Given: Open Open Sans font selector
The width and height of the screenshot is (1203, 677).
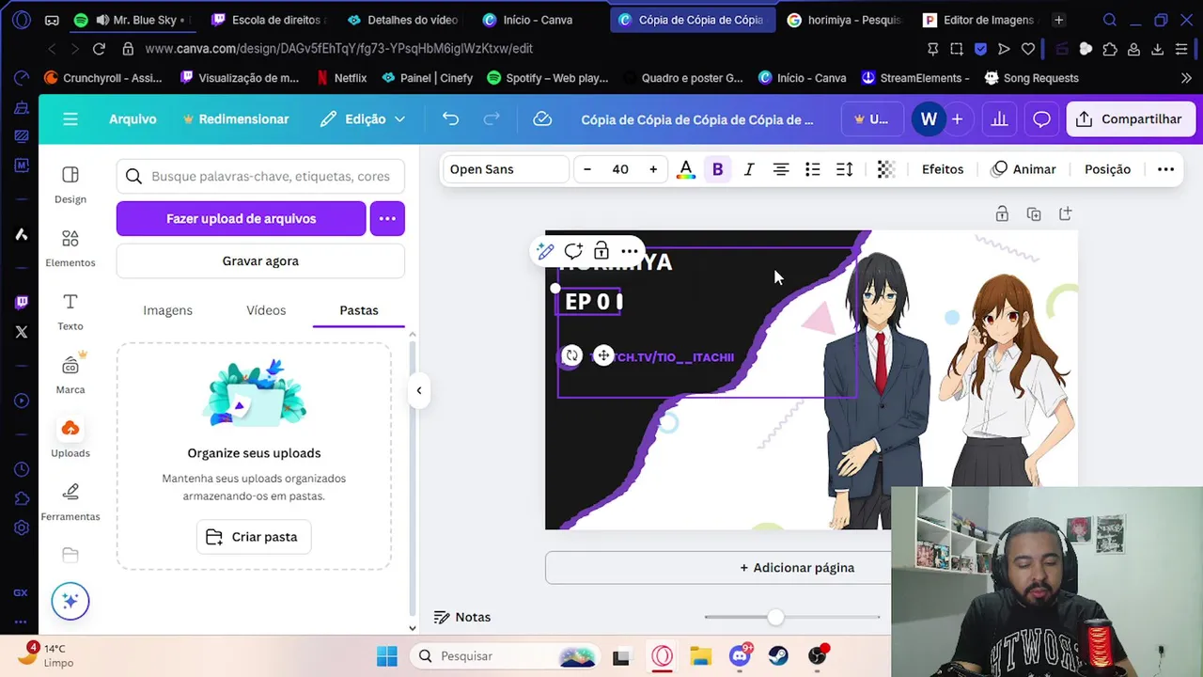Looking at the screenshot, I should click(x=506, y=169).
